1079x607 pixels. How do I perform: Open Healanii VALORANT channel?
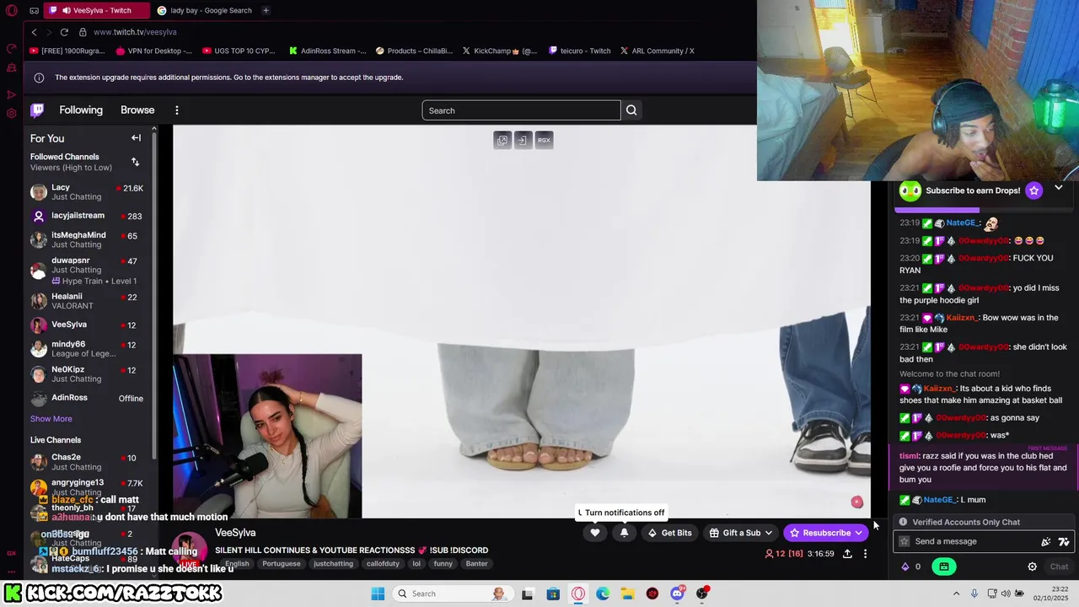point(87,301)
